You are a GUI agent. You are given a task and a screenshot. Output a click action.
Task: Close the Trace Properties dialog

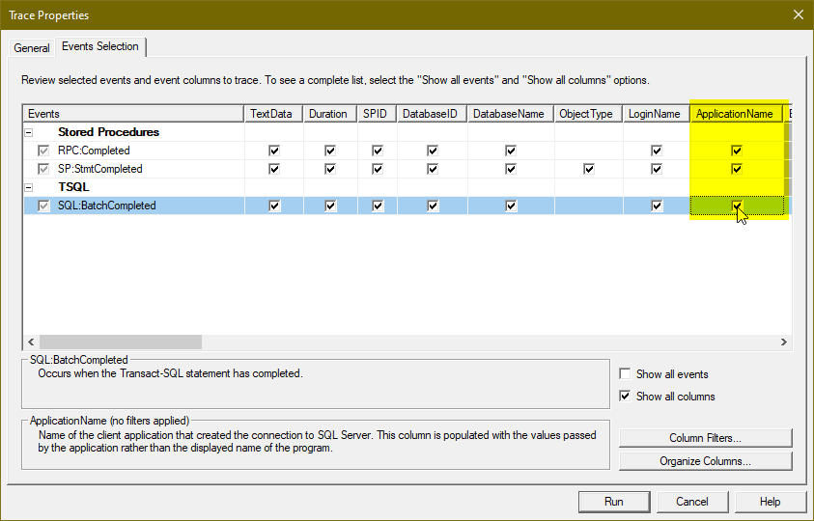(x=799, y=14)
